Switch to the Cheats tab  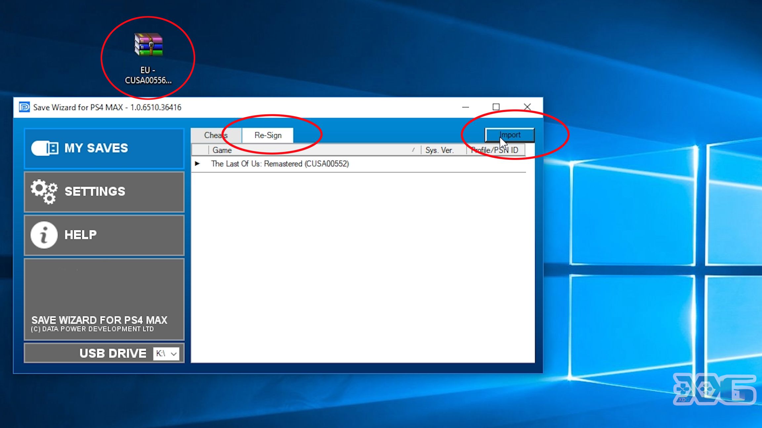pyautogui.click(x=216, y=135)
